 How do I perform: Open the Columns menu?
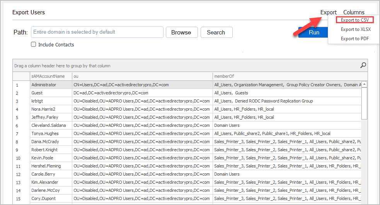point(354,12)
